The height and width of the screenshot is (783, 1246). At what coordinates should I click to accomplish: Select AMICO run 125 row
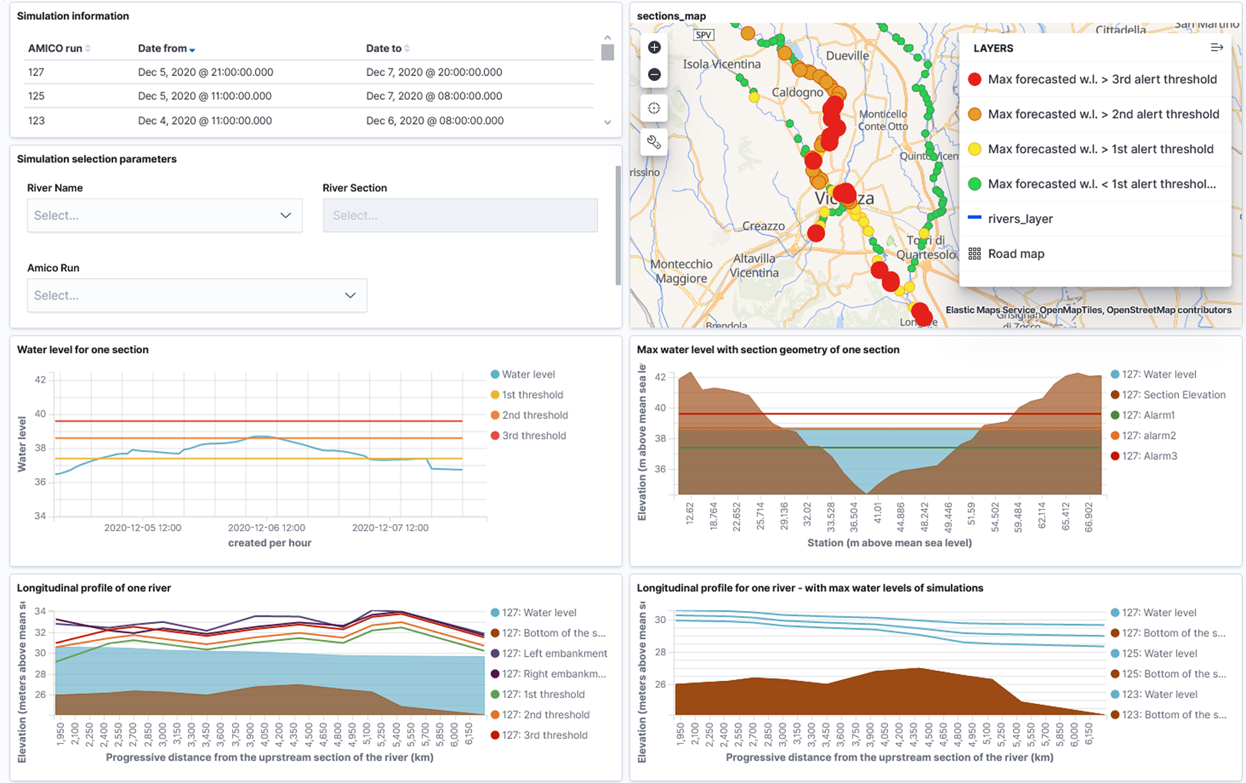pos(309,96)
